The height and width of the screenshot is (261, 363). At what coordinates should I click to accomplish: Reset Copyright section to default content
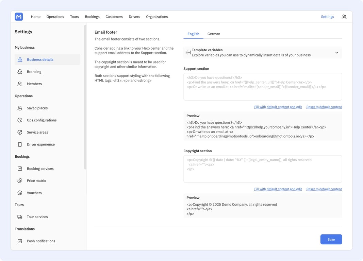[x=324, y=189]
